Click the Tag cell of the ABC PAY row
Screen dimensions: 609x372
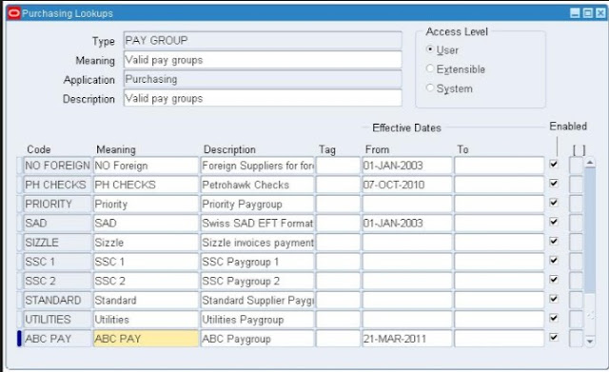click(338, 339)
